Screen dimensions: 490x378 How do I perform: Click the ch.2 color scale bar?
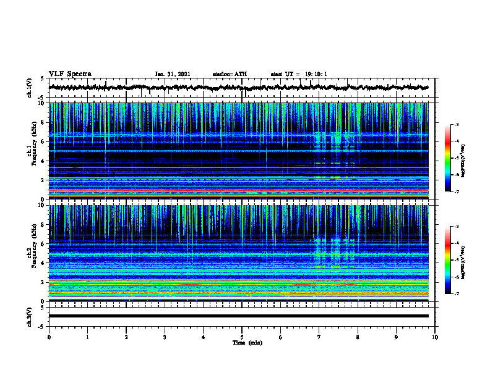pyautogui.click(x=447, y=260)
